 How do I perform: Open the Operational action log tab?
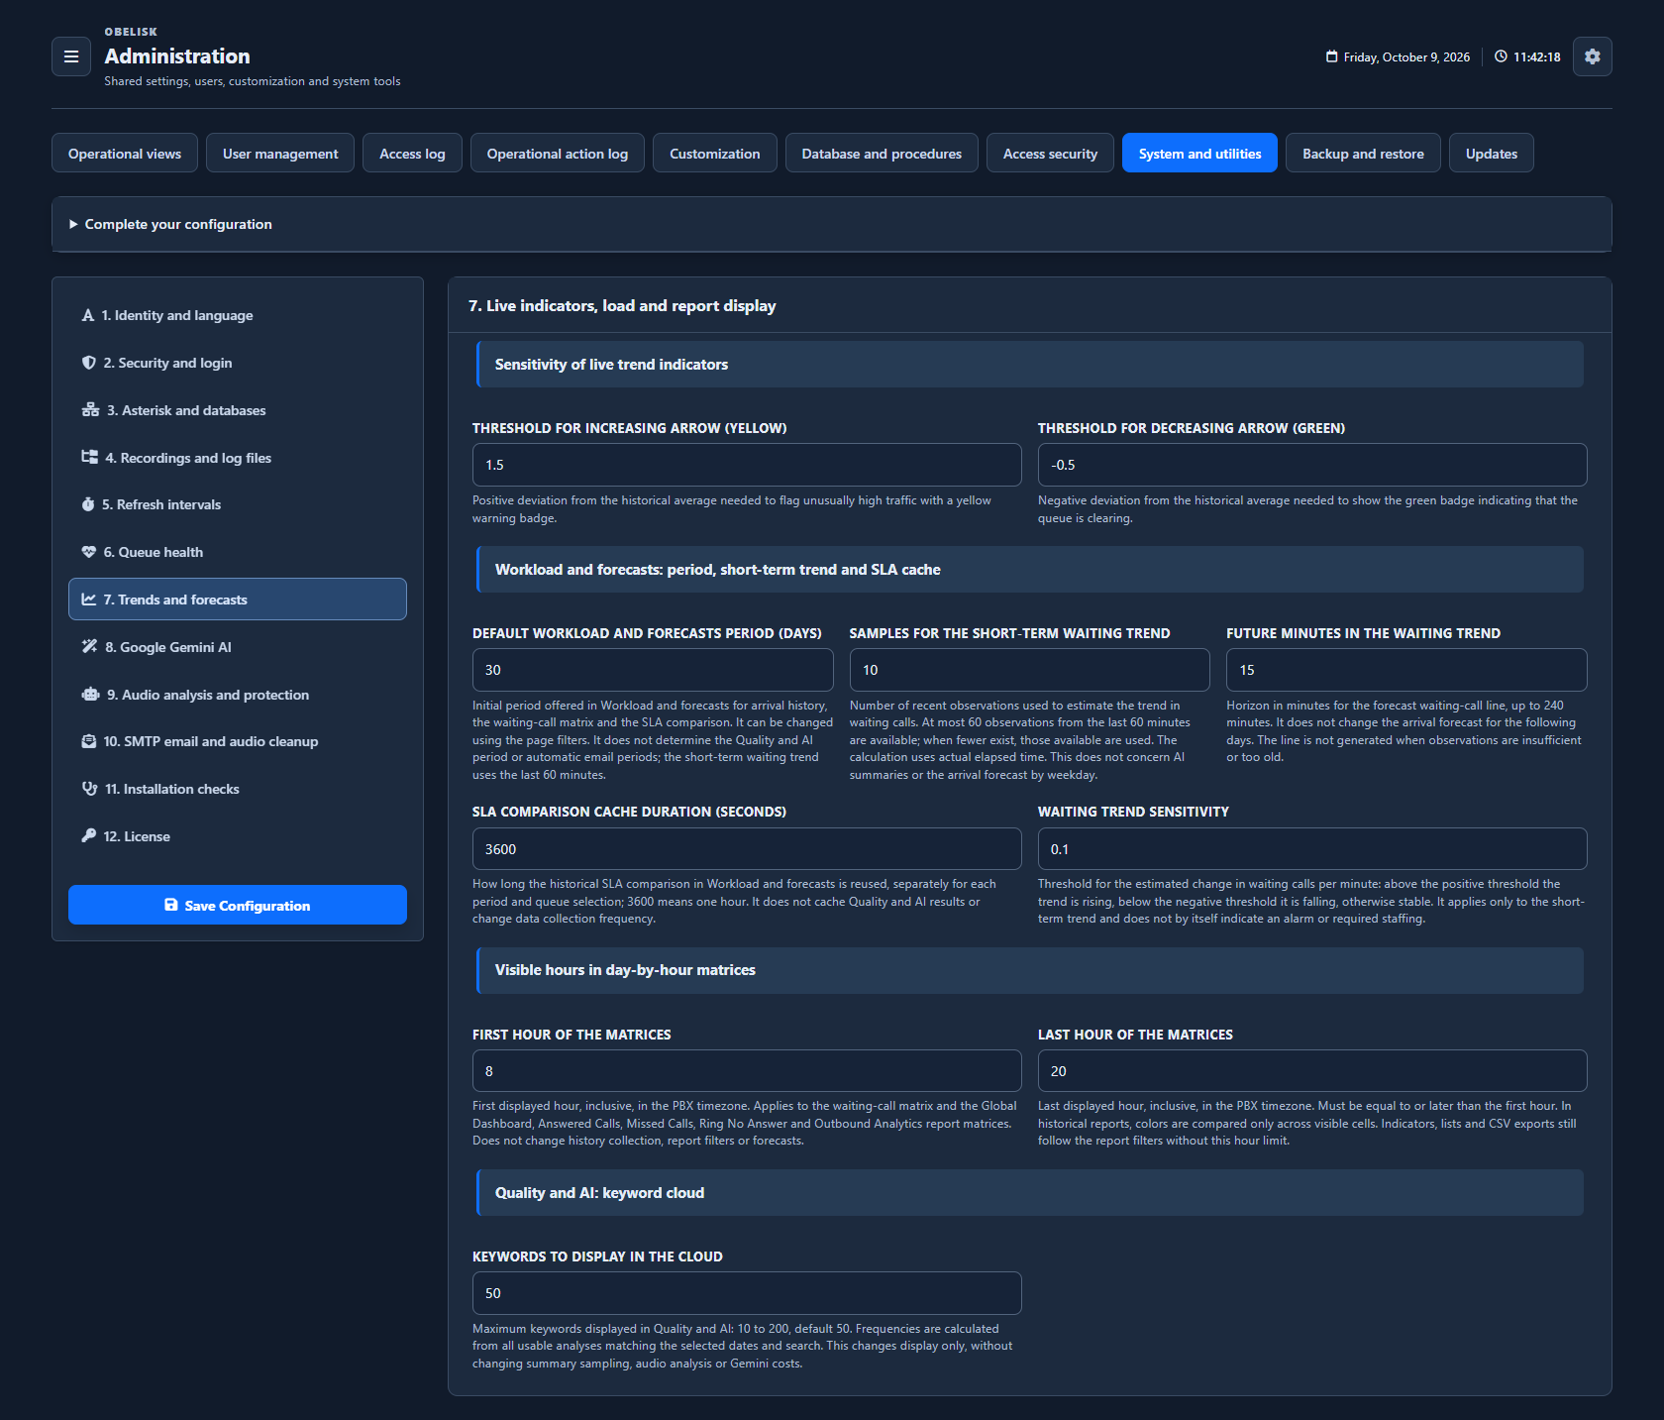(558, 154)
